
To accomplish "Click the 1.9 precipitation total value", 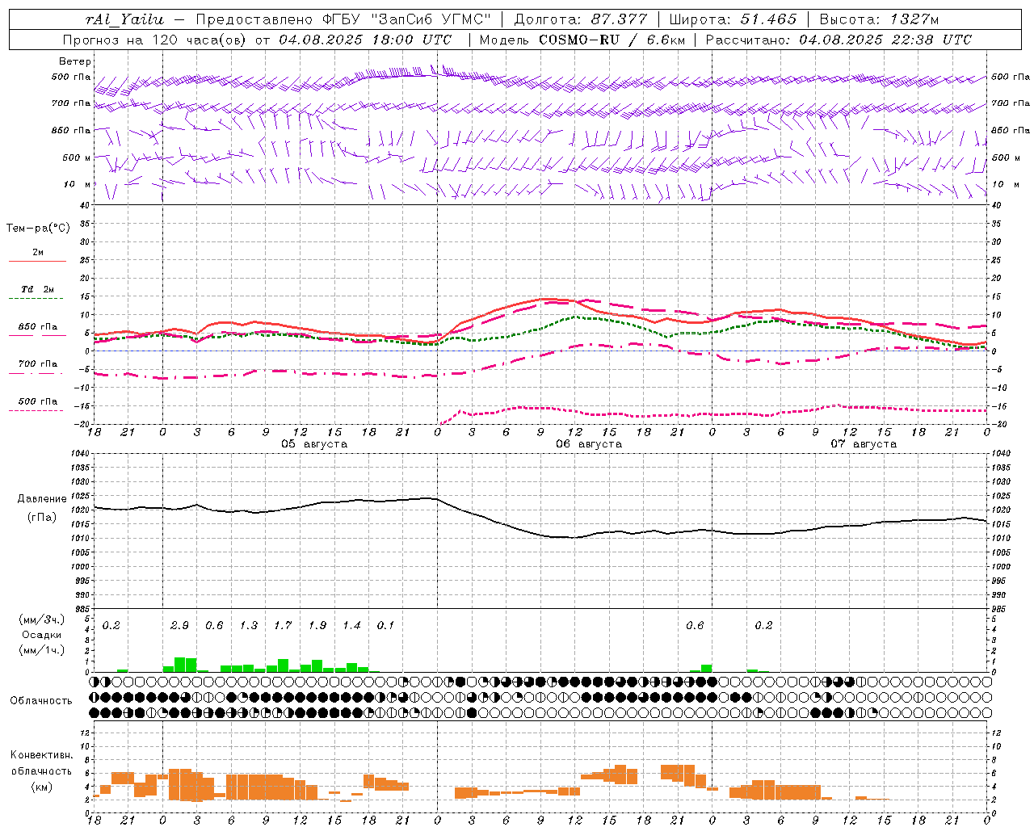I will (317, 625).
